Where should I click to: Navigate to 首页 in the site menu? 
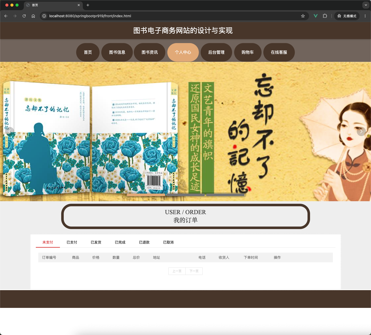(x=88, y=52)
